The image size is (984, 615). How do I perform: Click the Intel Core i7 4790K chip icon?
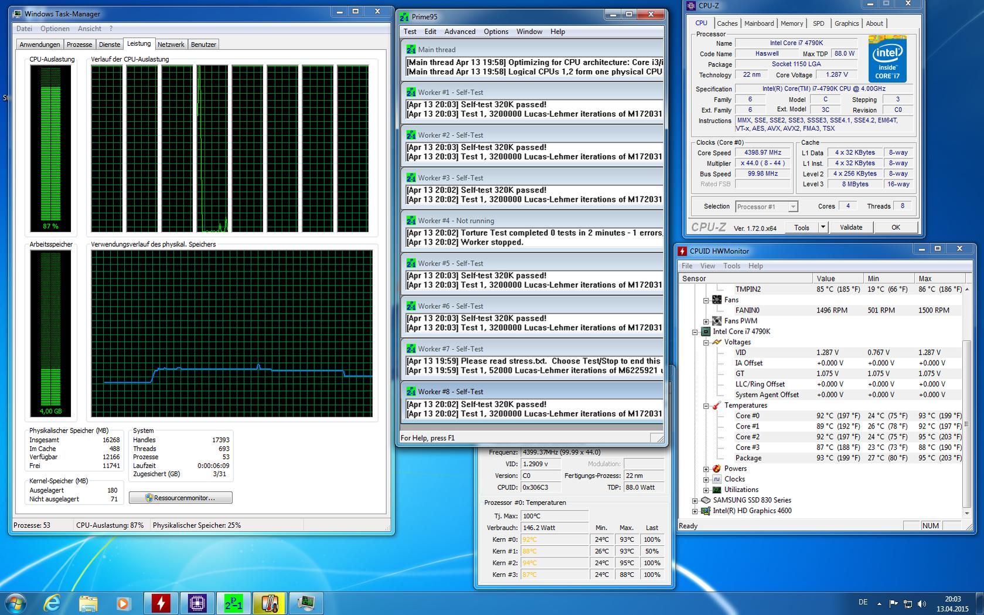[x=706, y=331]
